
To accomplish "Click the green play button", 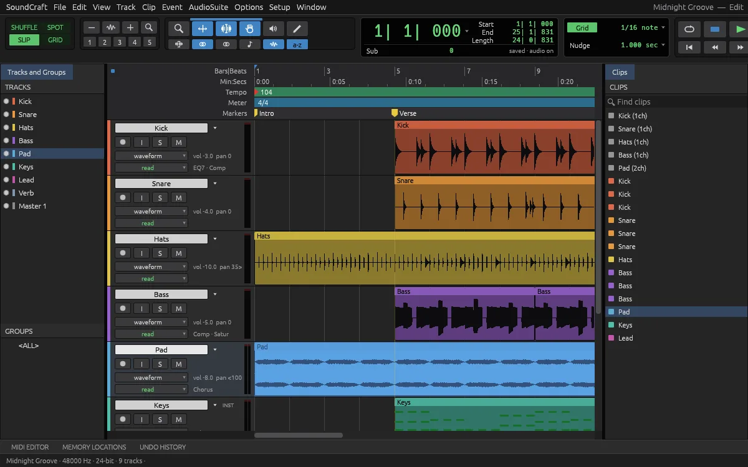I will [x=739, y=29].
